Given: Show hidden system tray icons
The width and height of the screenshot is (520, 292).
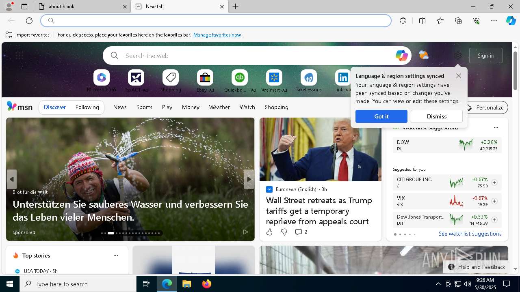Looking at the screenshot, I should [x=438, y=284].
